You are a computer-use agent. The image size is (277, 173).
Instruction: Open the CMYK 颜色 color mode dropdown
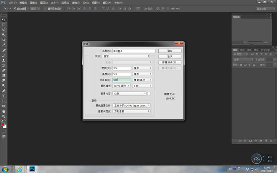pyautogui.click(x=121, y=86)
